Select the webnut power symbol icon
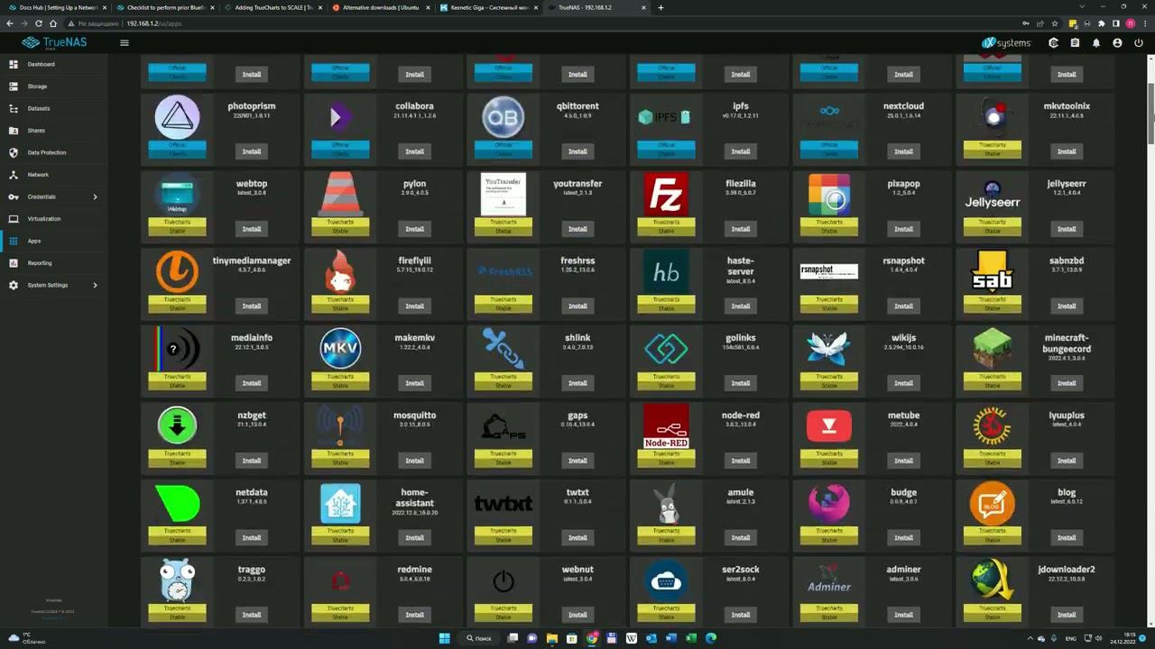Viewport: 1155px width, 649px height. [504, 581]
